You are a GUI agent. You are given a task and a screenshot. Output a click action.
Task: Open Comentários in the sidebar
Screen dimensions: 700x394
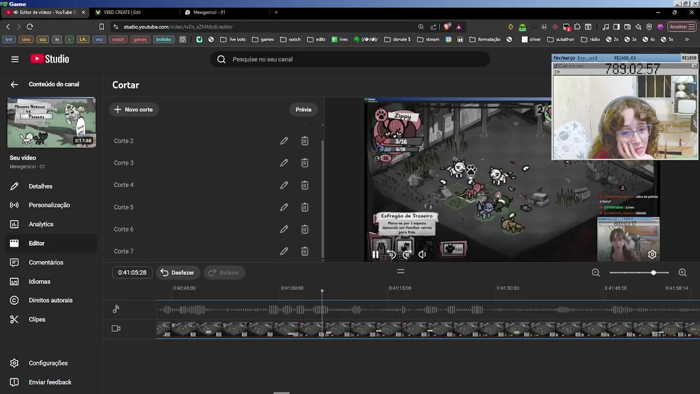(x=51, y=263)
